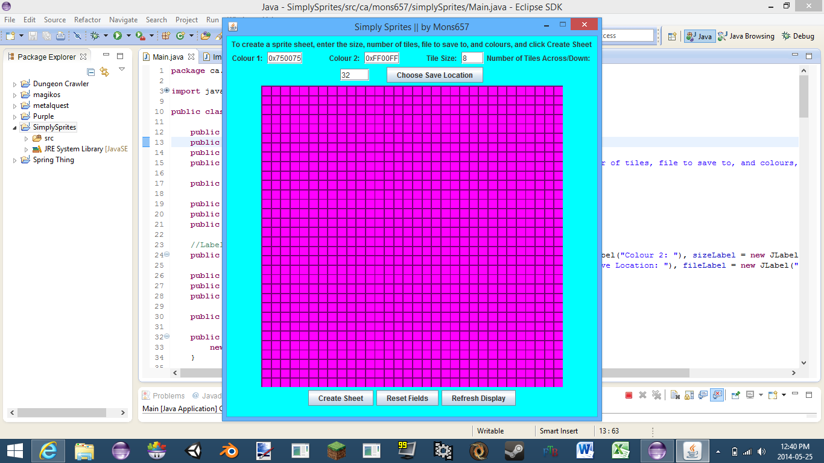Screen dimensions: 824x463
Task: Expand the Spring Thing project
Action: (15, 160)
